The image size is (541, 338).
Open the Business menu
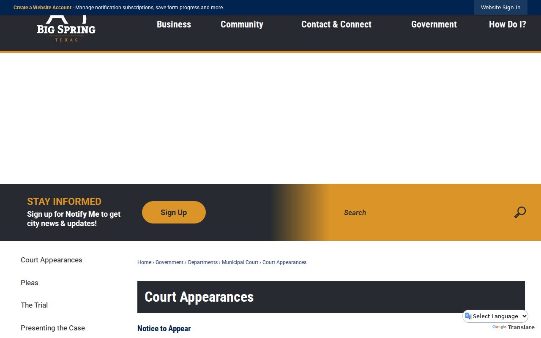click(x=174, y=25)
